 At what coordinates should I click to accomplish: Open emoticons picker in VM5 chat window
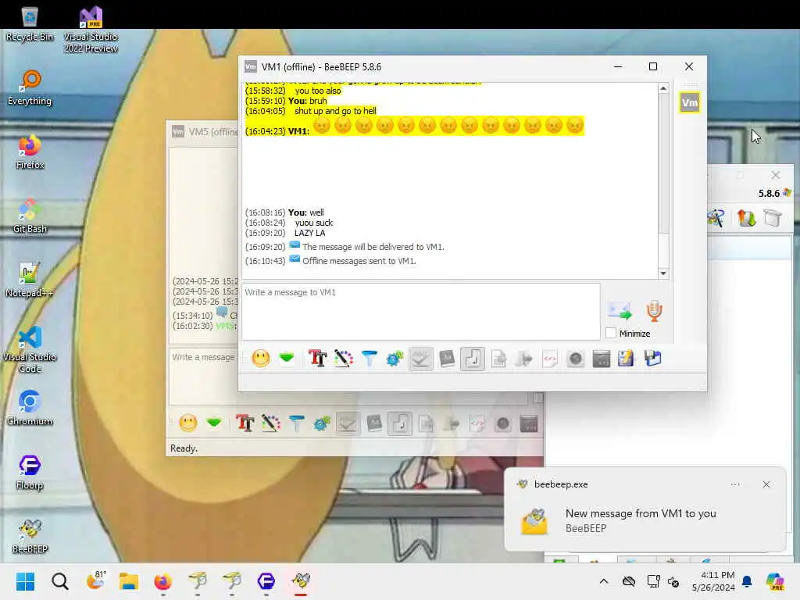click(188, 423)
